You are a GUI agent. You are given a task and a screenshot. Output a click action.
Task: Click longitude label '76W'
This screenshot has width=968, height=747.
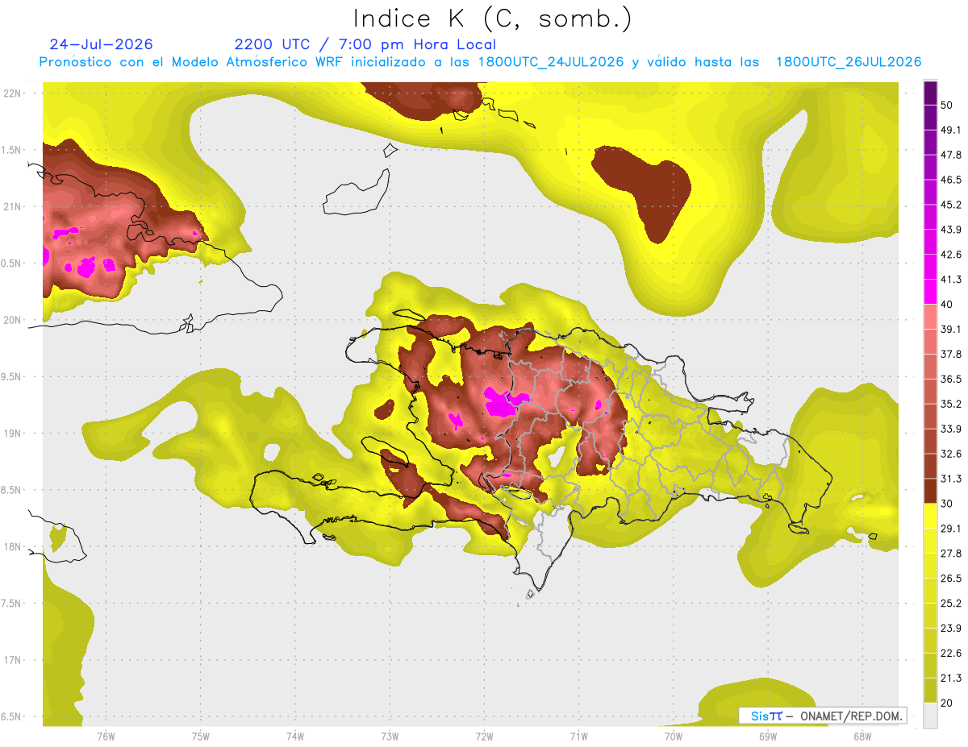[106, 736]
